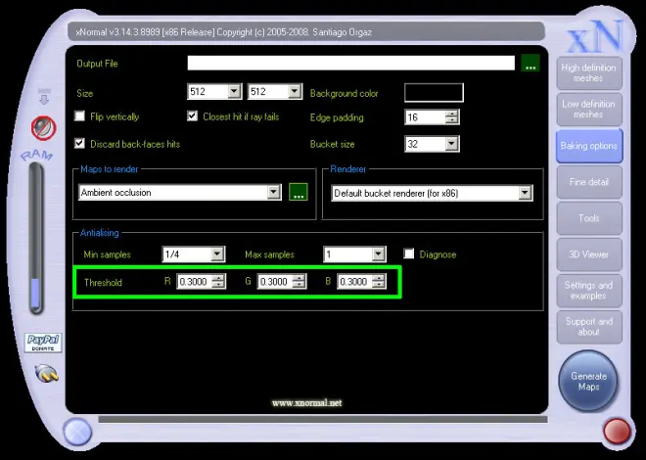This screenshot has height=460, width=646.
Task: Open the 3D Viewer tab
Action: [x=588, y=254]
